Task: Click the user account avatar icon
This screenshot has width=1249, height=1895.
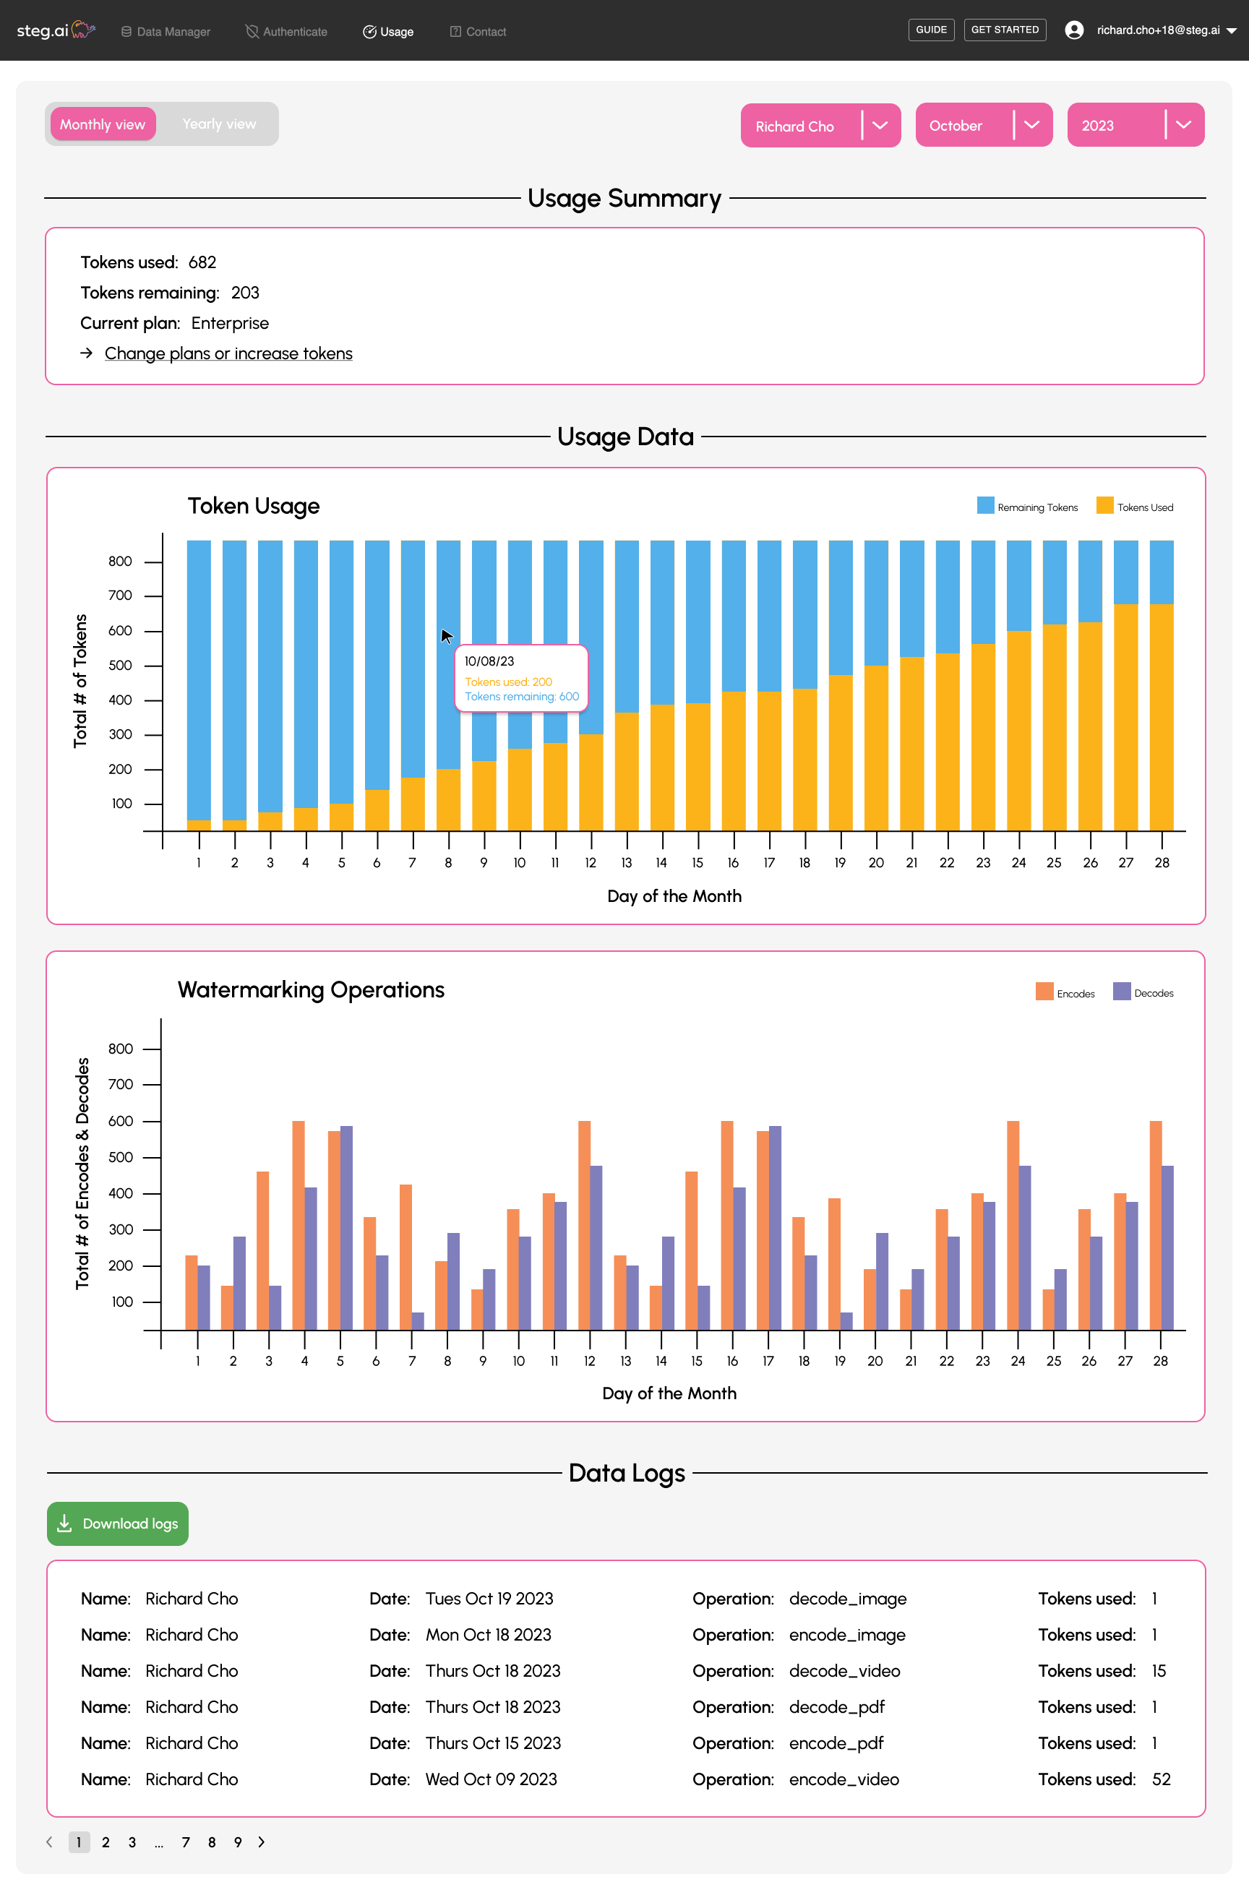Action: [1074, 30]
